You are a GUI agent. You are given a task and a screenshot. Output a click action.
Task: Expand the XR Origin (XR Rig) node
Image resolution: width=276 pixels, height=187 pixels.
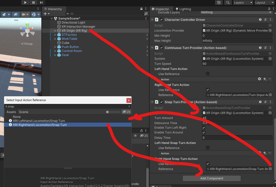[55, 31]
